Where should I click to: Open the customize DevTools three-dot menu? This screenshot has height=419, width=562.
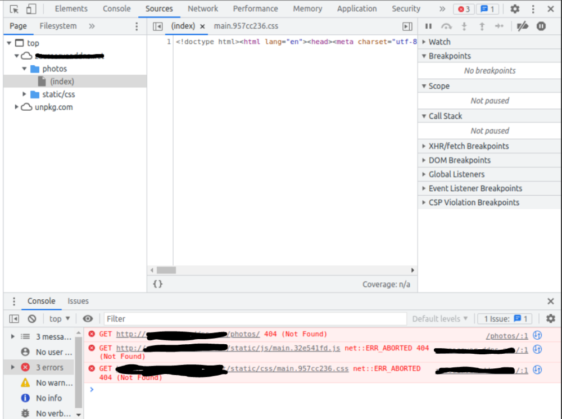[x=533, y=9]
